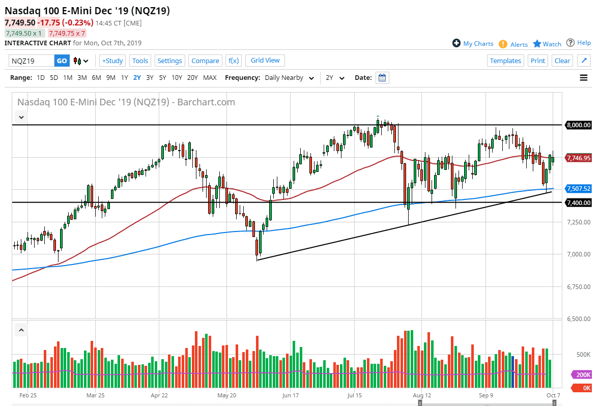Open the hamburger menu above the chart

583,77
